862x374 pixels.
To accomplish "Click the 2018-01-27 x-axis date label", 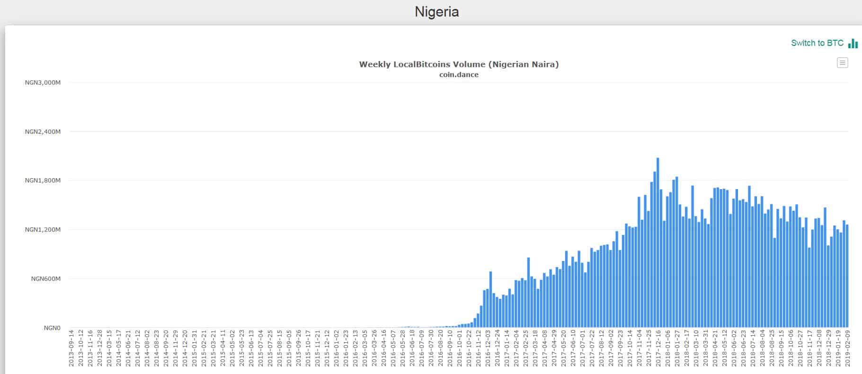I will pyautogui.click(x=677, y=348).
